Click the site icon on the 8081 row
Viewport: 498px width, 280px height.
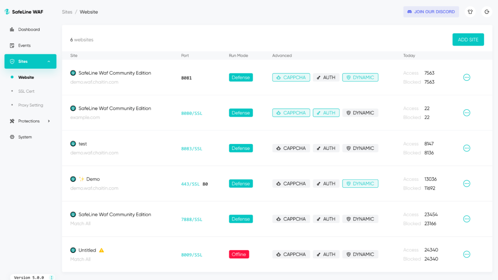pos(73,73)
